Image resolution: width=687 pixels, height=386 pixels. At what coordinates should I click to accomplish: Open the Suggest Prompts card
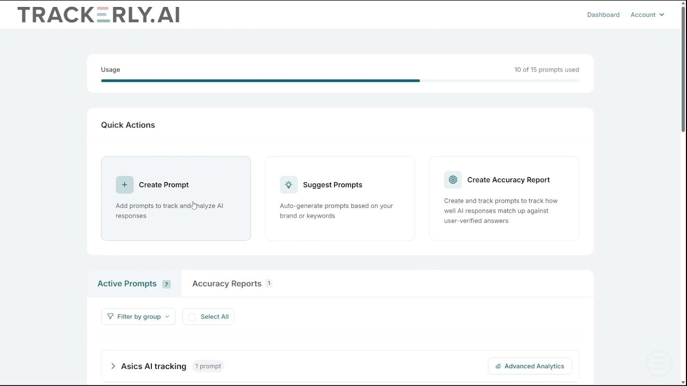340,198
